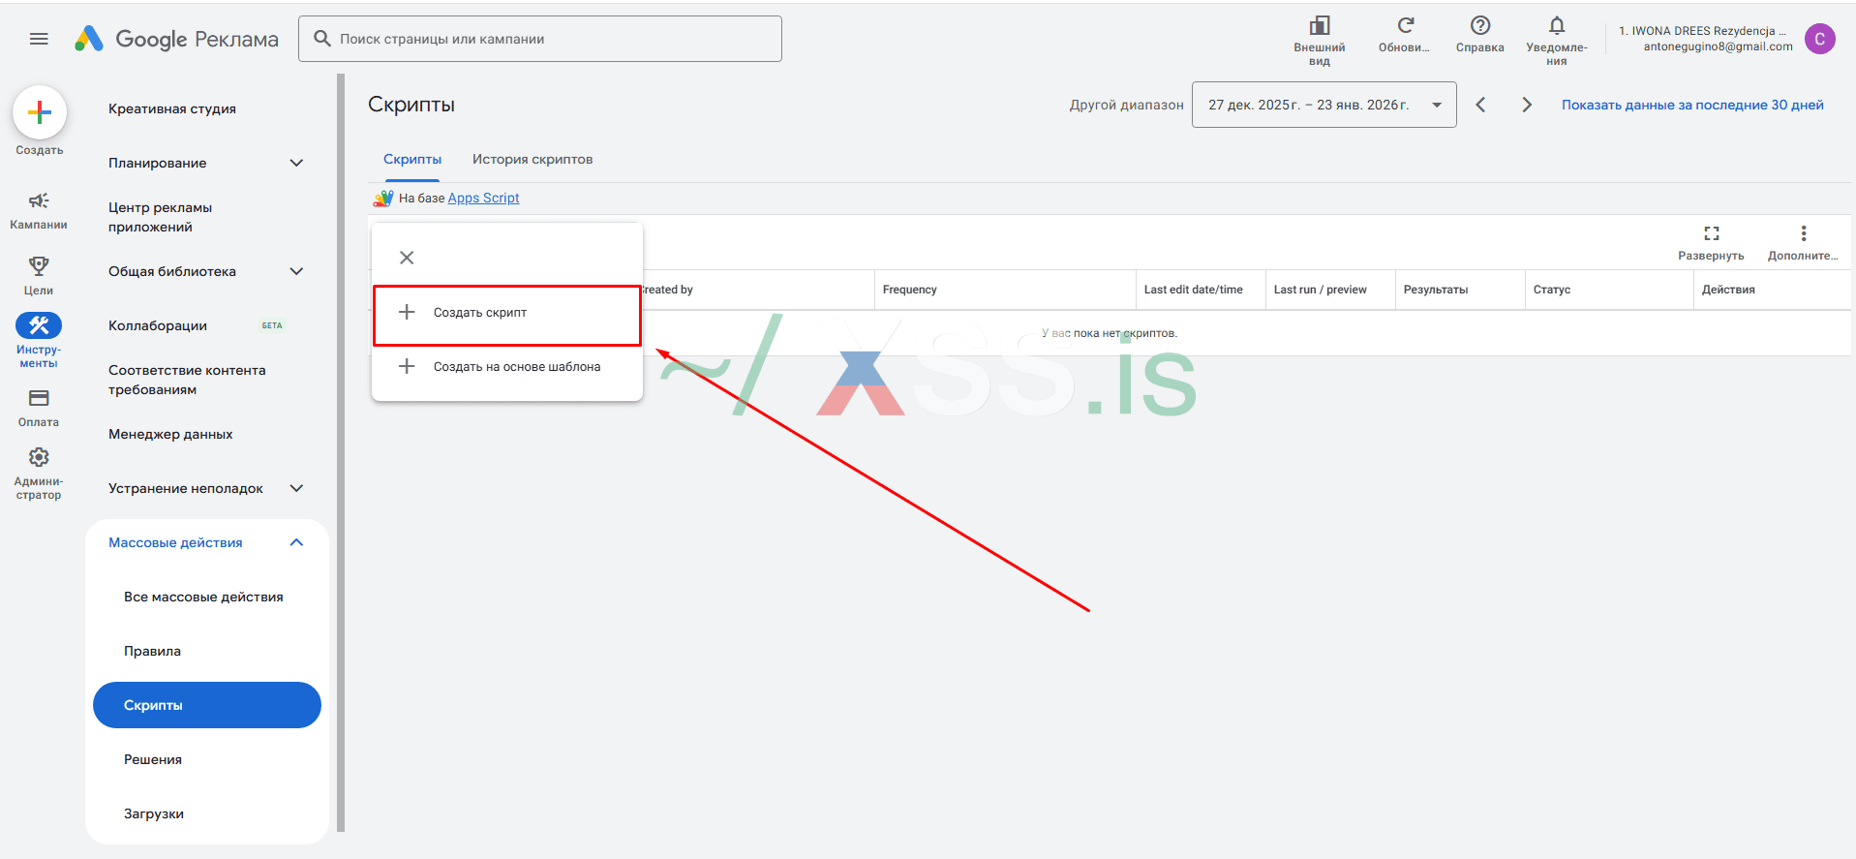The width and height of the screenshot is (1856, 859).
Task: Open Правила submenu item
Action: point(152,651)
